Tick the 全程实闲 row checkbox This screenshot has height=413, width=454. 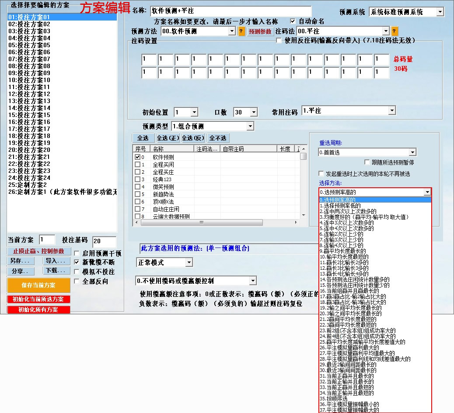pos(138,165)
